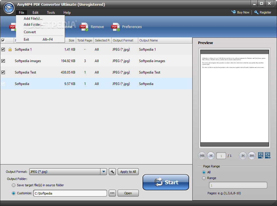
Task: Go to last page in preview
Action: click(252, 156)
